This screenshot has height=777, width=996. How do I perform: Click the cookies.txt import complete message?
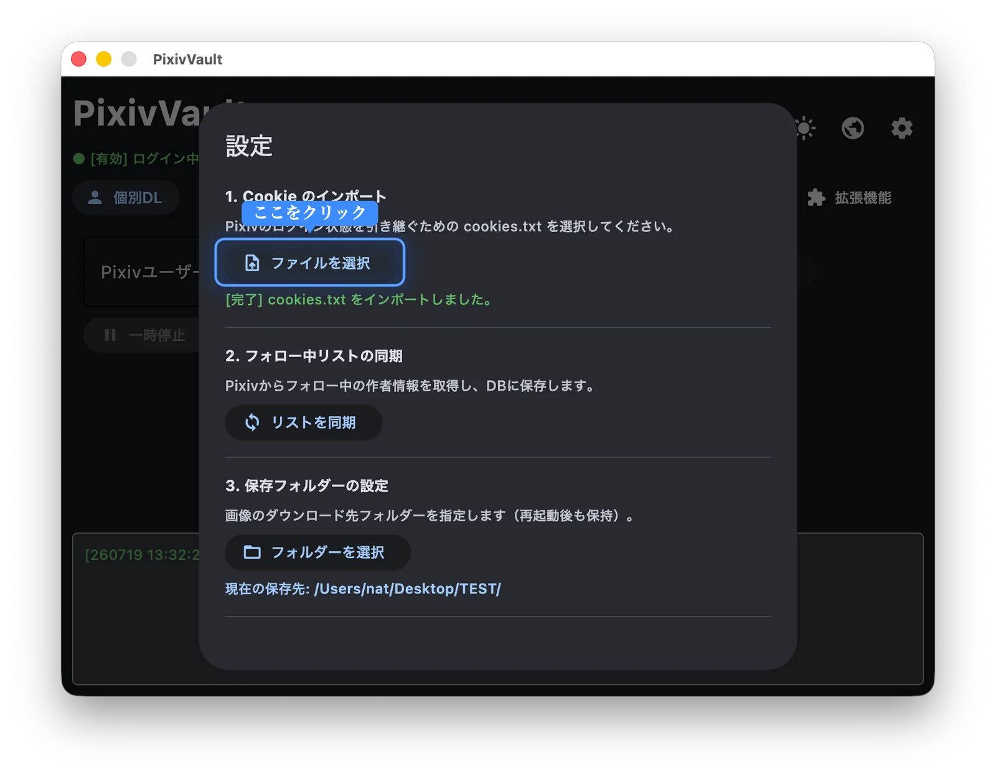(360, 299)
